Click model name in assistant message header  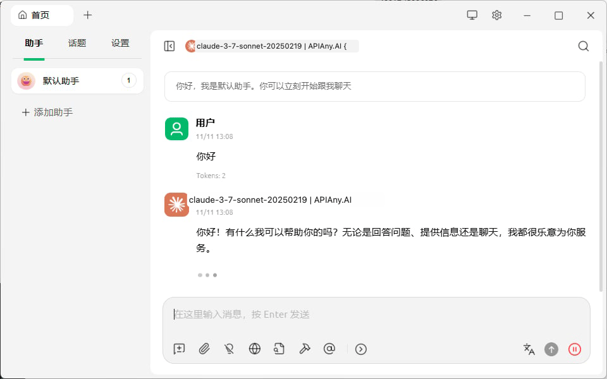[x=270, y=200]
